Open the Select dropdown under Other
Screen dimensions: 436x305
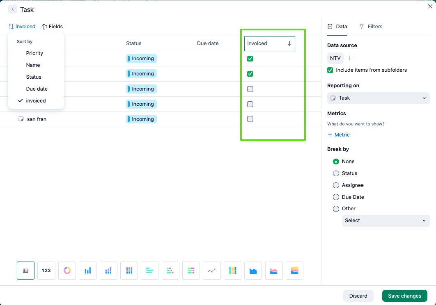click(386, 221)
